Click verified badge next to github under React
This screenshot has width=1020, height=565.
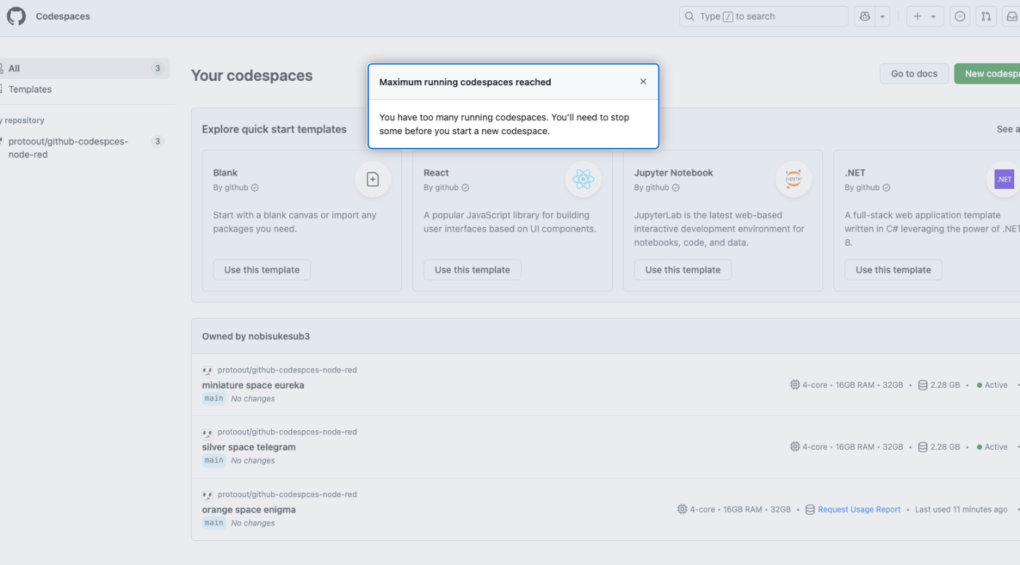click(x=466, y=187)
